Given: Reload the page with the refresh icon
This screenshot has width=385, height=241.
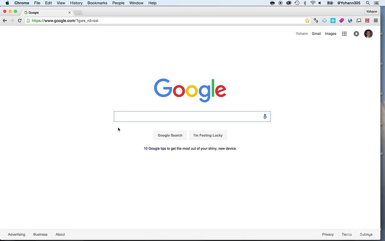Looking at the screenshot, I should 20,21.
